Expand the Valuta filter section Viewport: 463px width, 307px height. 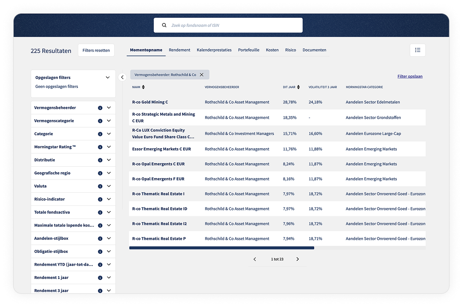tap(109, 186)
